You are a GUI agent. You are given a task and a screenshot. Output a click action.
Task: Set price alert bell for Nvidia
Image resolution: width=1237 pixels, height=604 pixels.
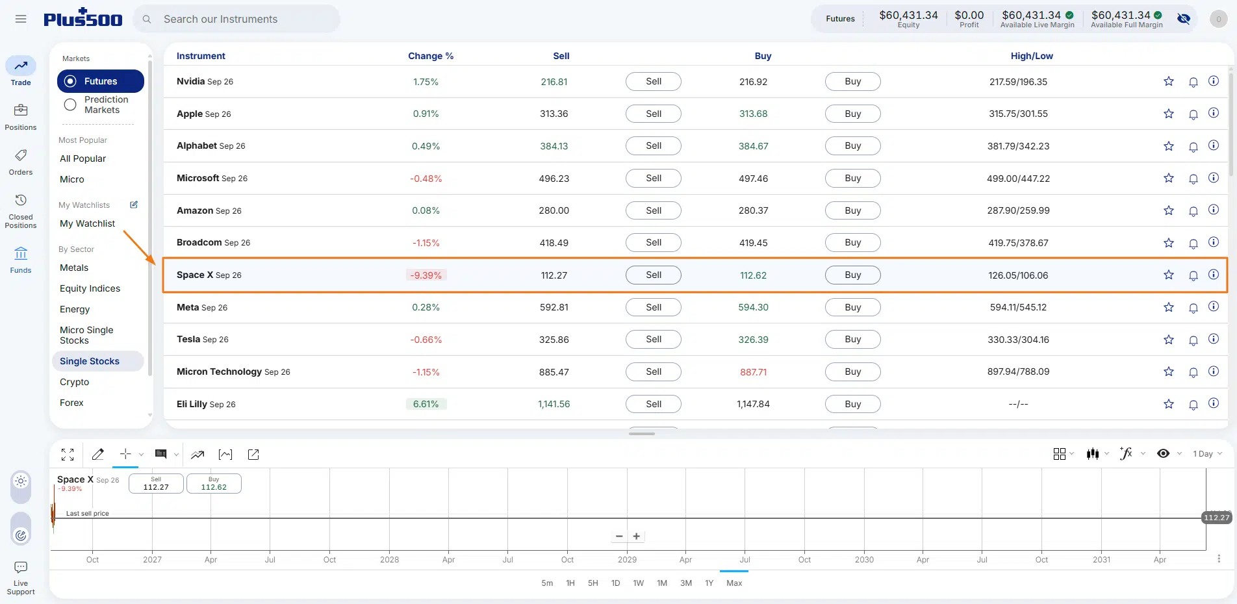(1193, 82)
